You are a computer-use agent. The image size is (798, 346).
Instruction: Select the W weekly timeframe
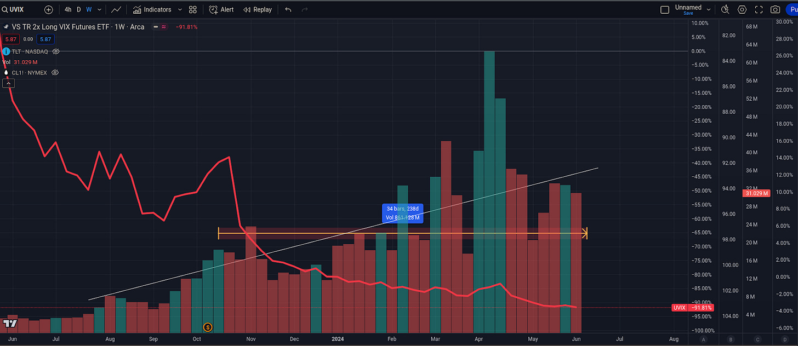[x=89, y=9]
